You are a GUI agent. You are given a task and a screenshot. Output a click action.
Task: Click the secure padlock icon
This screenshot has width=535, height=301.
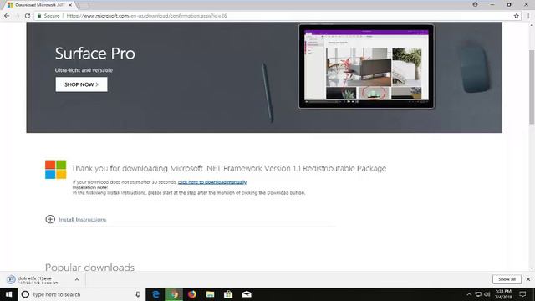tap(39, 16)
